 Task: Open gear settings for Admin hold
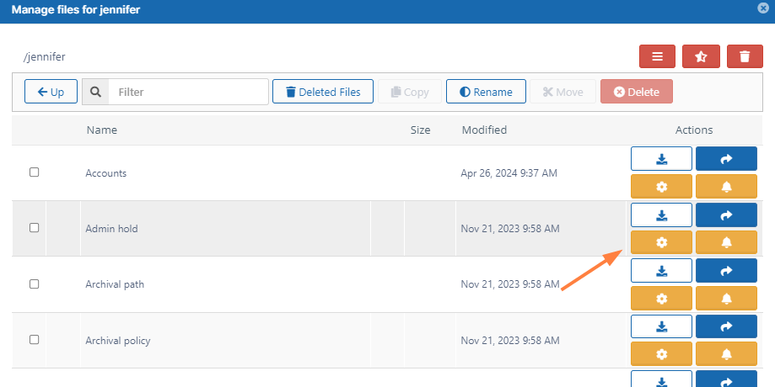pos(661,242)
